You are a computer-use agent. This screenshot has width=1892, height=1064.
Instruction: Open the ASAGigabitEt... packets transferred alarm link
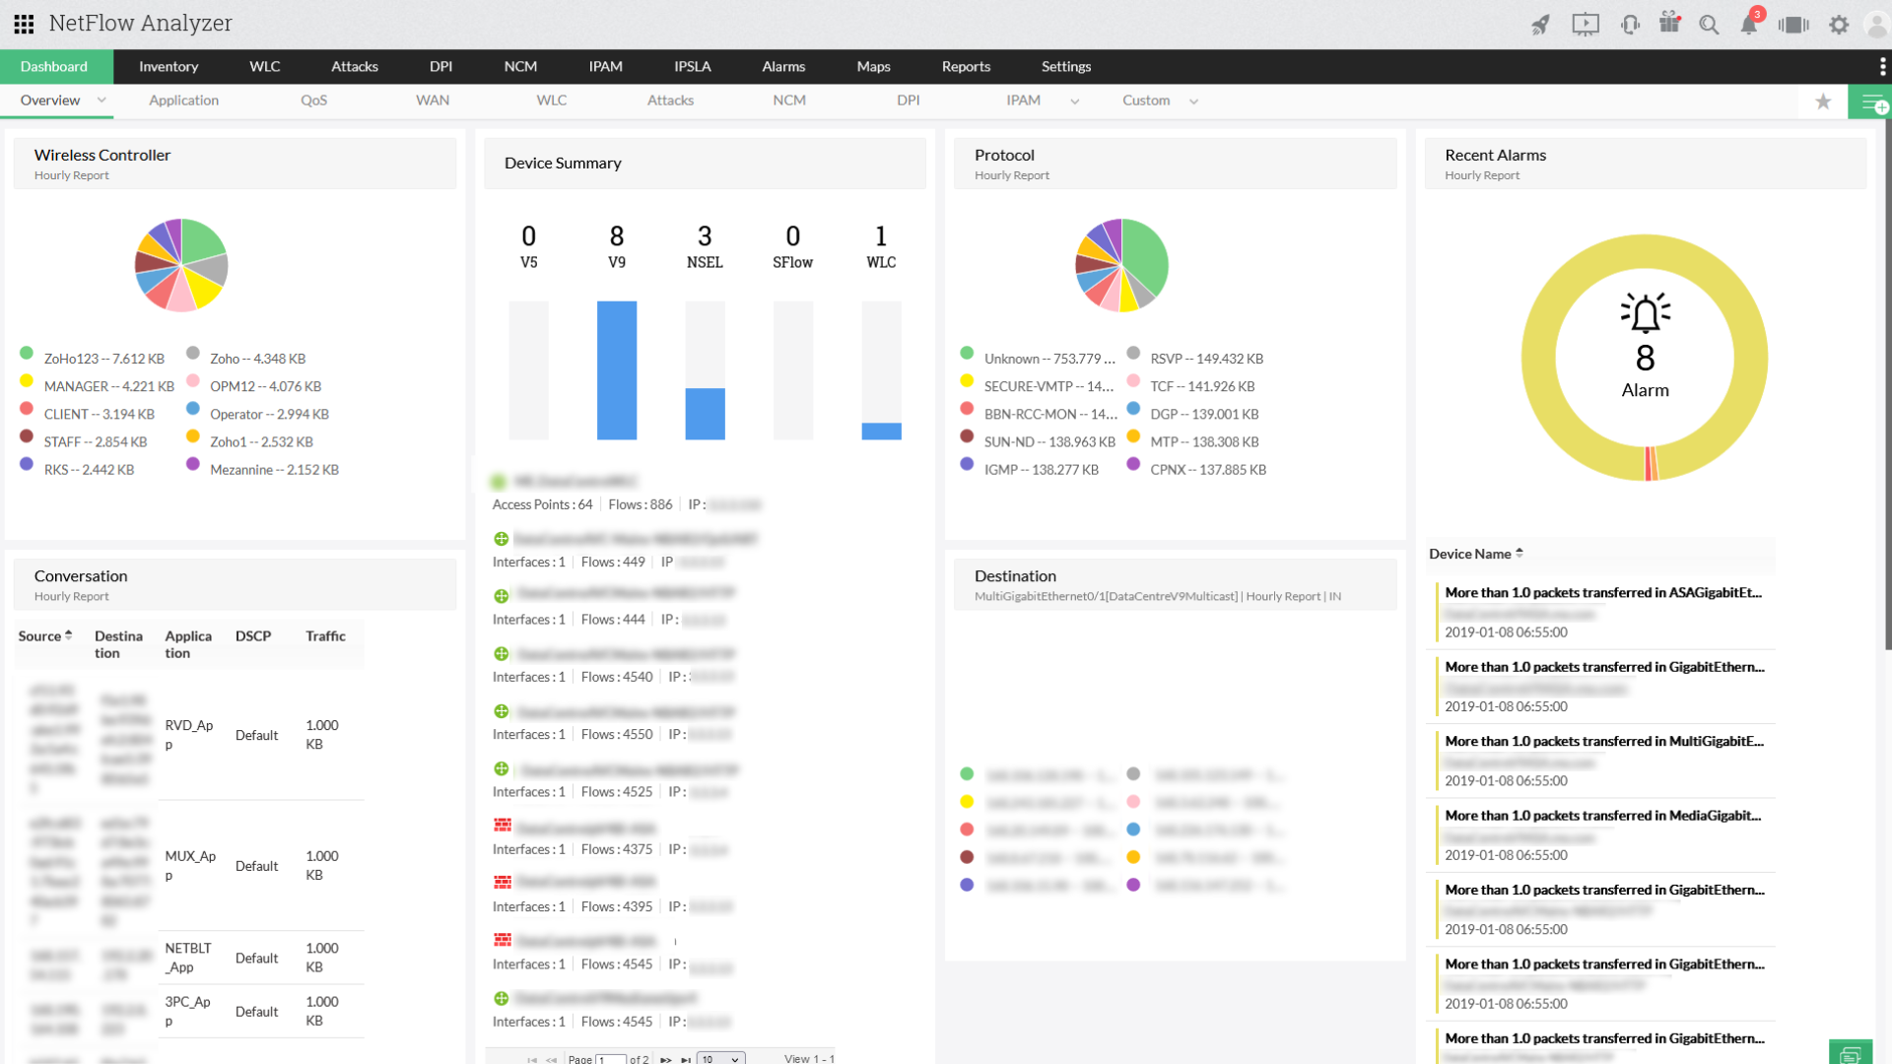click(1602, 592)
